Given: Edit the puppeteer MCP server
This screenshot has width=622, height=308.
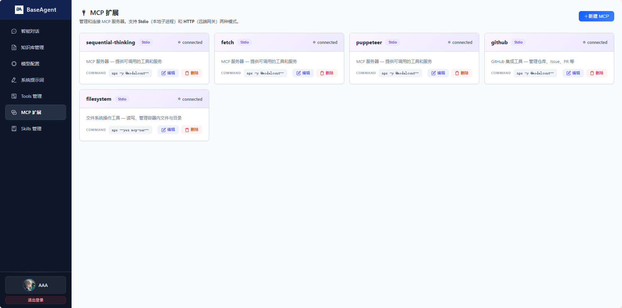Looking at the screenshot, I should pos(438,73).
